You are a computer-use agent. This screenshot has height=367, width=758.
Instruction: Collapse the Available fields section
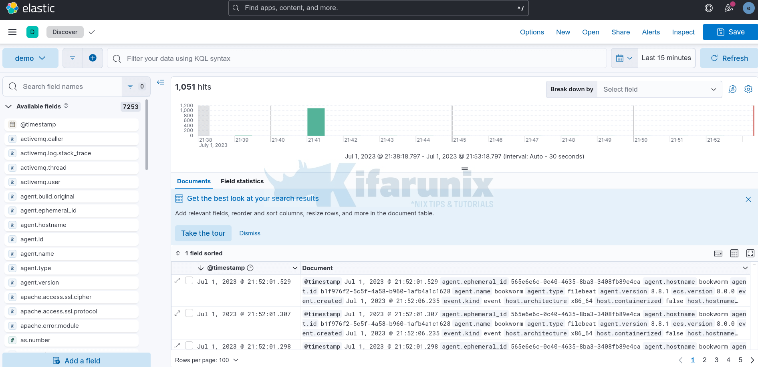tap(8, 106)
